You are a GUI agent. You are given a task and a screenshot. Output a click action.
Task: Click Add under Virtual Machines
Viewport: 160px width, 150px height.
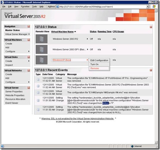click(7, 48)
